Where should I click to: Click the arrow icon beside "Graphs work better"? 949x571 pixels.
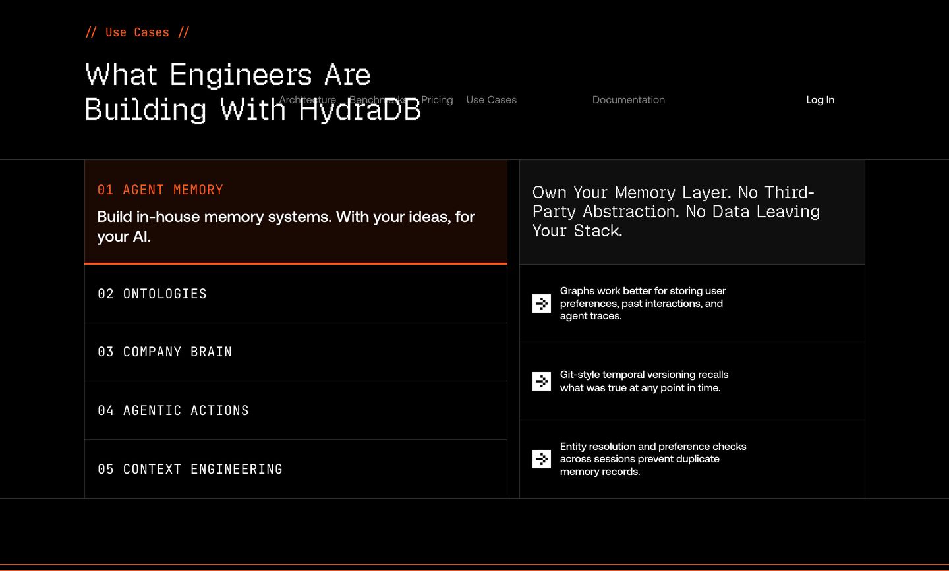tap(542, 304)
